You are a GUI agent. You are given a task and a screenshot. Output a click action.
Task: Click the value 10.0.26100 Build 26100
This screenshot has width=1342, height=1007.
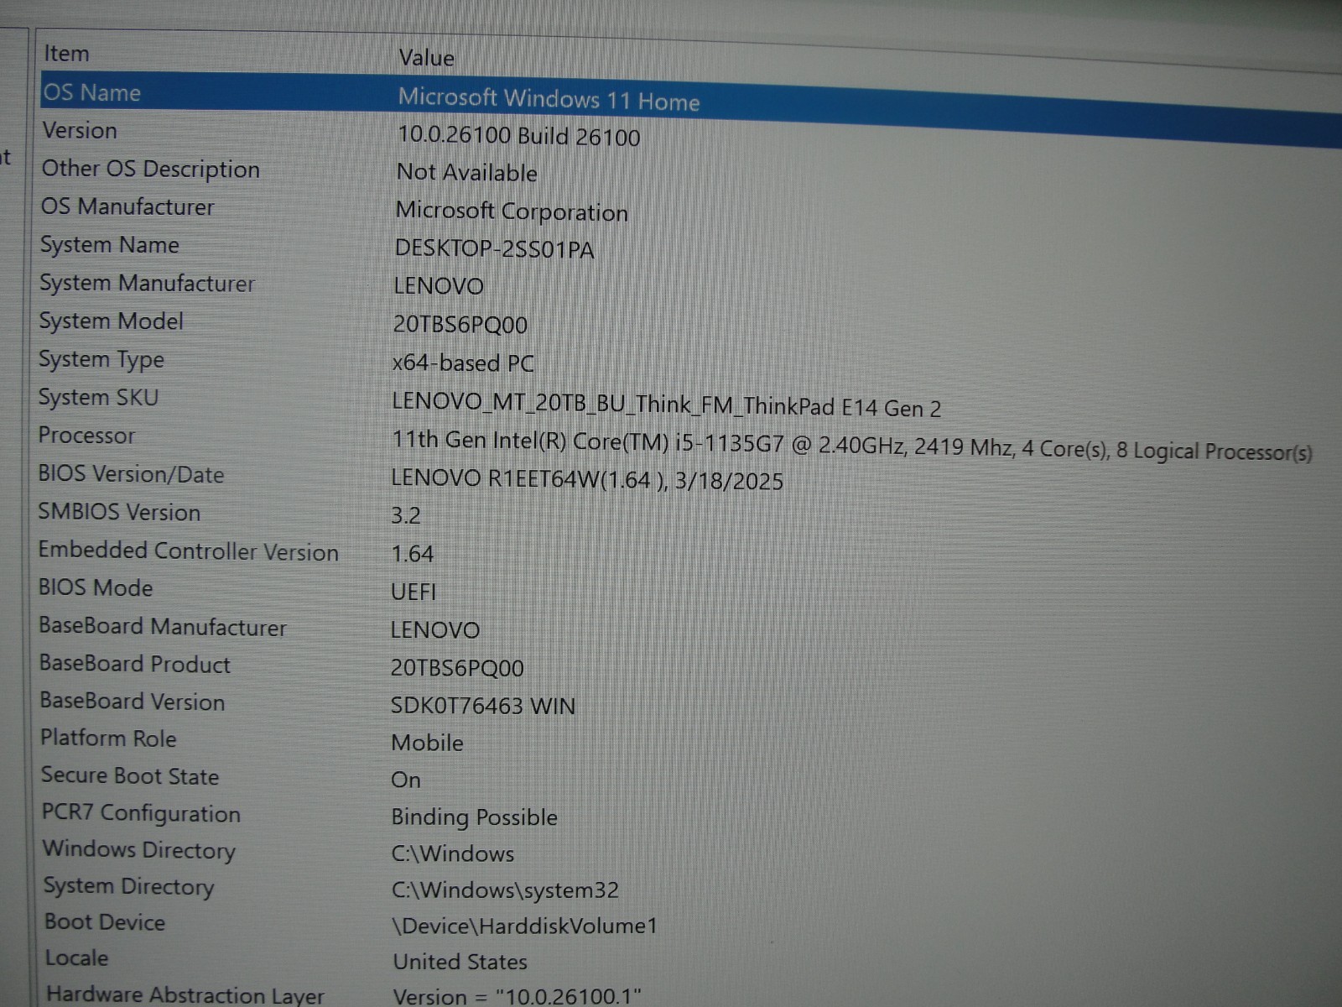click(x=518, y=136)
